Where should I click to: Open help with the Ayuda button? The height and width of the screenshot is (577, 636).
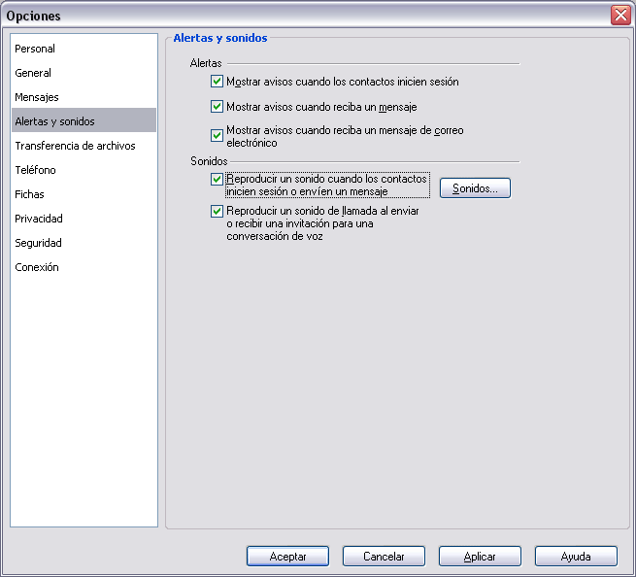(x=576, y=556)
